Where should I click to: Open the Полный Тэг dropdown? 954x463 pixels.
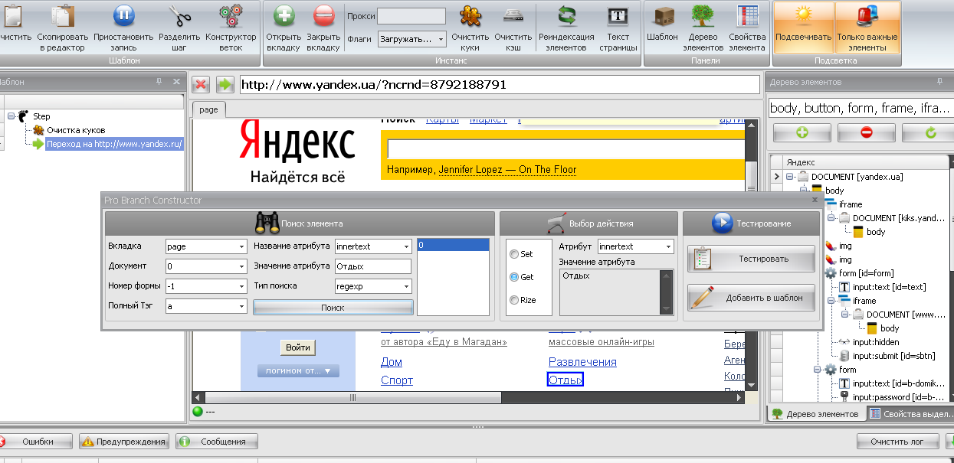(x=241, y=306)
